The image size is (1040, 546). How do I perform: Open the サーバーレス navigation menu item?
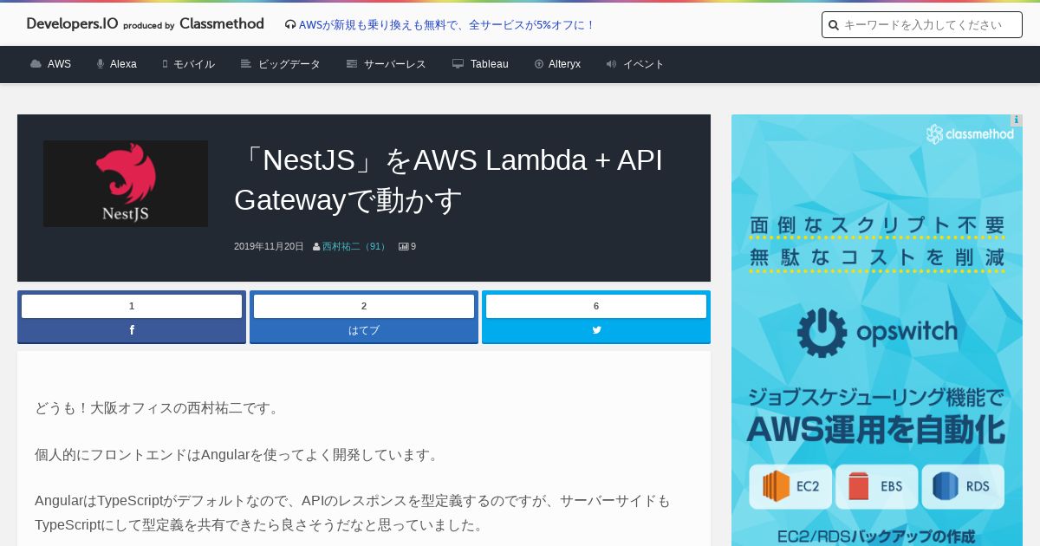tap(395, 64)
